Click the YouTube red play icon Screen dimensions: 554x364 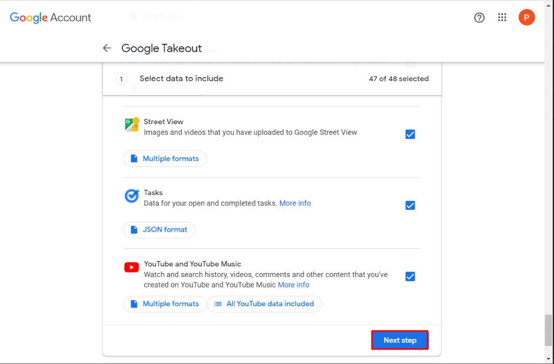(131, 267)
